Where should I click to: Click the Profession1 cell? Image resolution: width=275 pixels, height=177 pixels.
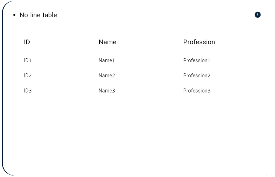click(x=197, y=60)
